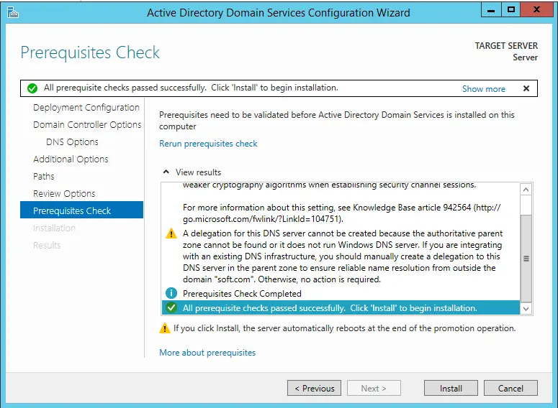Click the DNS delegation warning icon
Viewport: 558px width, 408px height.
171,233
